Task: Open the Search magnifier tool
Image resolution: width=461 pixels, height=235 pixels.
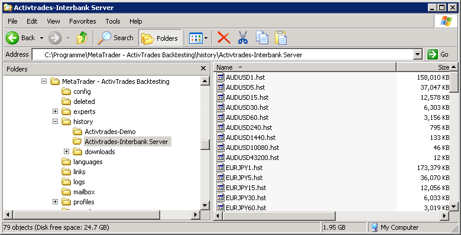Action: pyautogui.click(x=115, y=38)
